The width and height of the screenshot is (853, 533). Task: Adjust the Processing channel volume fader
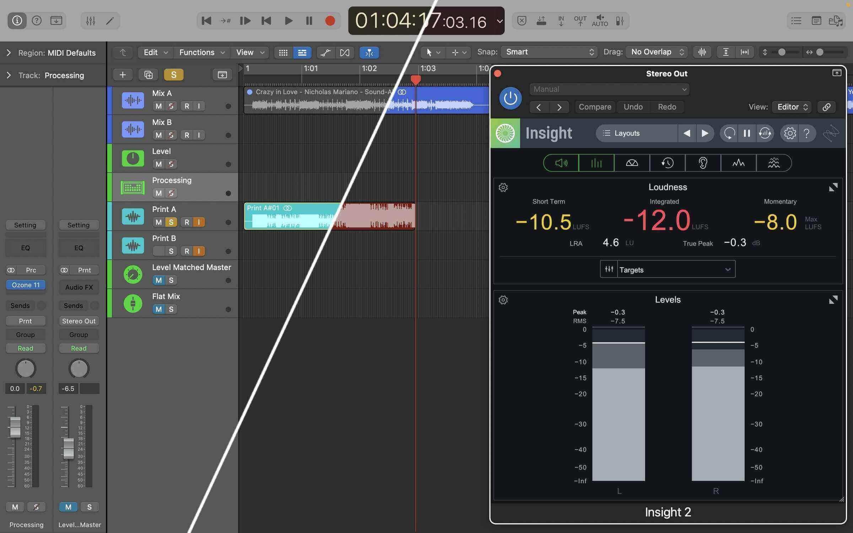[15, 427]
